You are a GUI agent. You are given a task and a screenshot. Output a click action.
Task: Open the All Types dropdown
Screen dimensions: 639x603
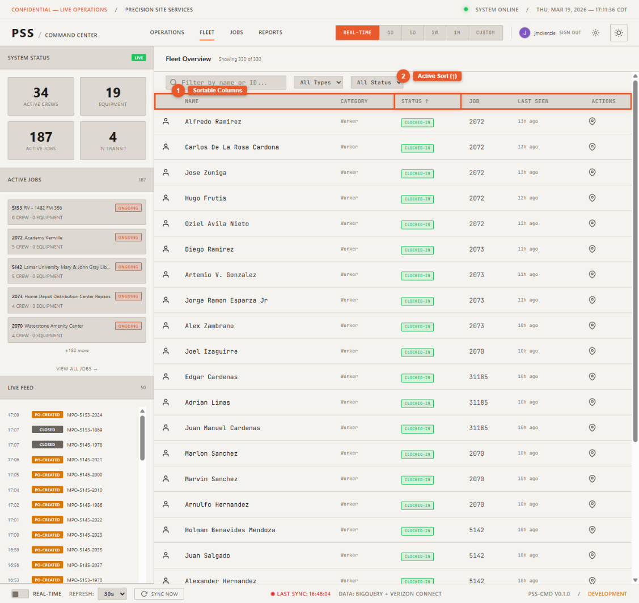318,82
